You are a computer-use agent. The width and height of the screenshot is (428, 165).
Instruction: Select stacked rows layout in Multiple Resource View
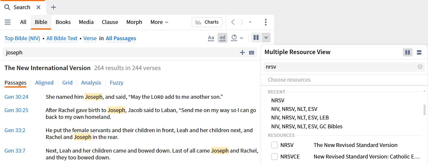(x=419, y=52)
